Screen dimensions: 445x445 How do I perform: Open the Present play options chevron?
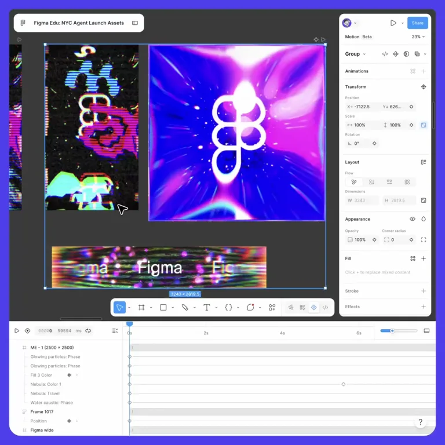pyautogui.click(x=403, y=23)
